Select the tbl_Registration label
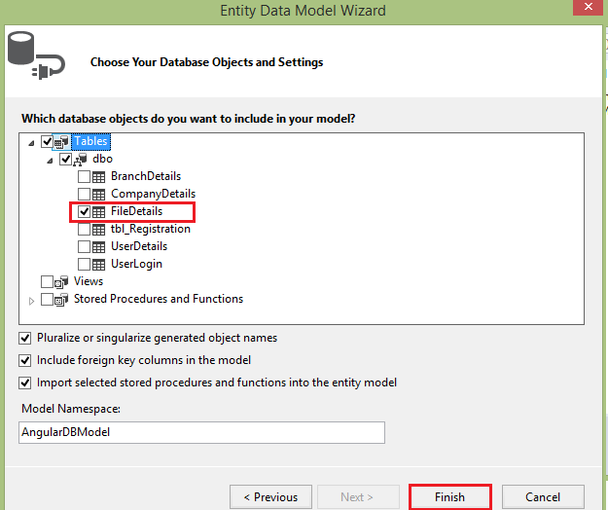608x510 pixels. pyautogui.click(x=151, y=229)
